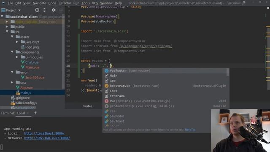Open Main.vue file
This screenshot has height=152, width=270.
(x=32, y=68)
